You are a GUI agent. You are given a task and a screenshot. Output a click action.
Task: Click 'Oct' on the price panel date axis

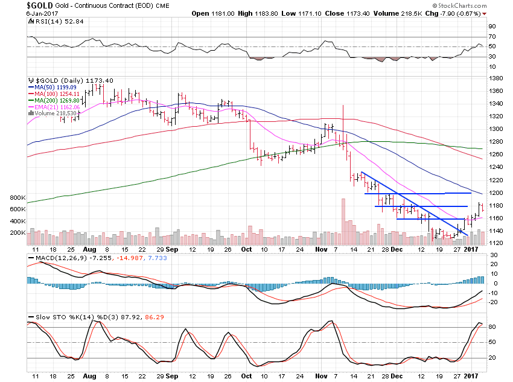(246, 250)
